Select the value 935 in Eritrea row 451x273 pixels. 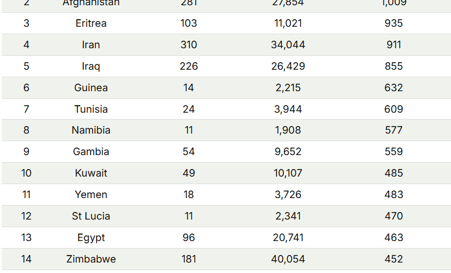[393, 23]
